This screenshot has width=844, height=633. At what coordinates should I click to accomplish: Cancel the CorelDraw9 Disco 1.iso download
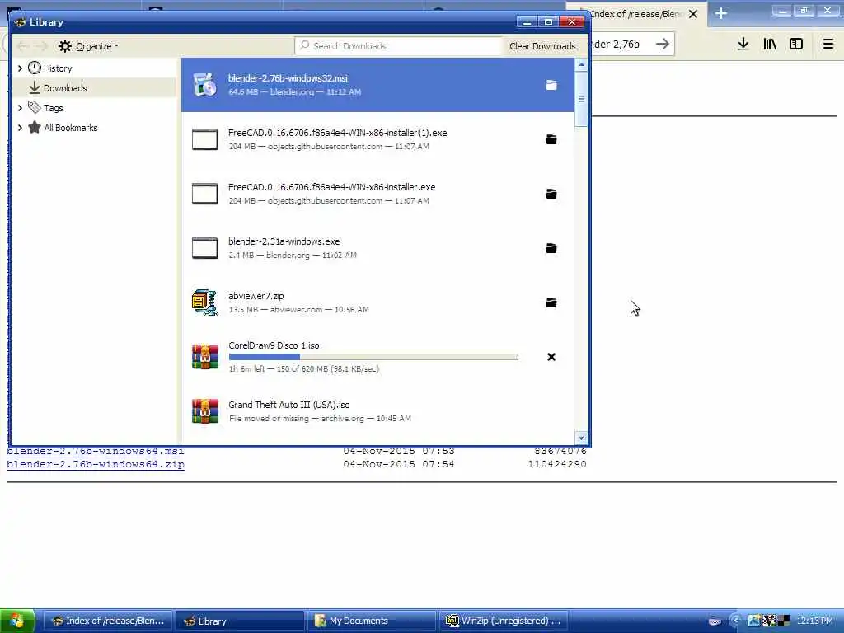point(551,357)
